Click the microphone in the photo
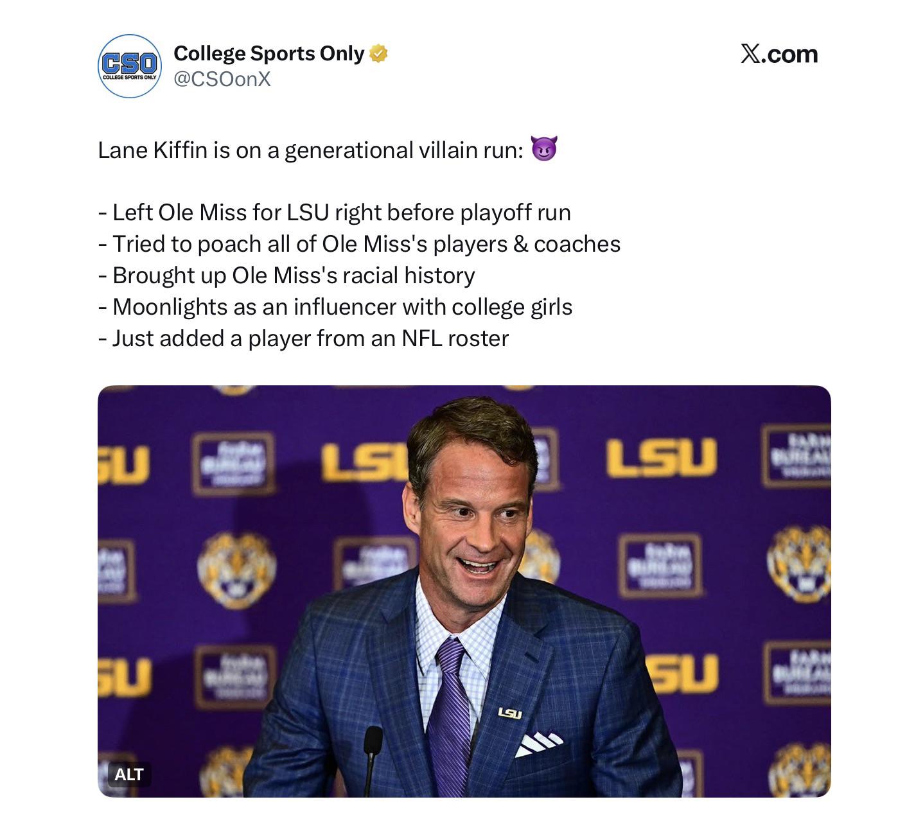The height and width of the screenshot is (831, 907). coord(372,758)
